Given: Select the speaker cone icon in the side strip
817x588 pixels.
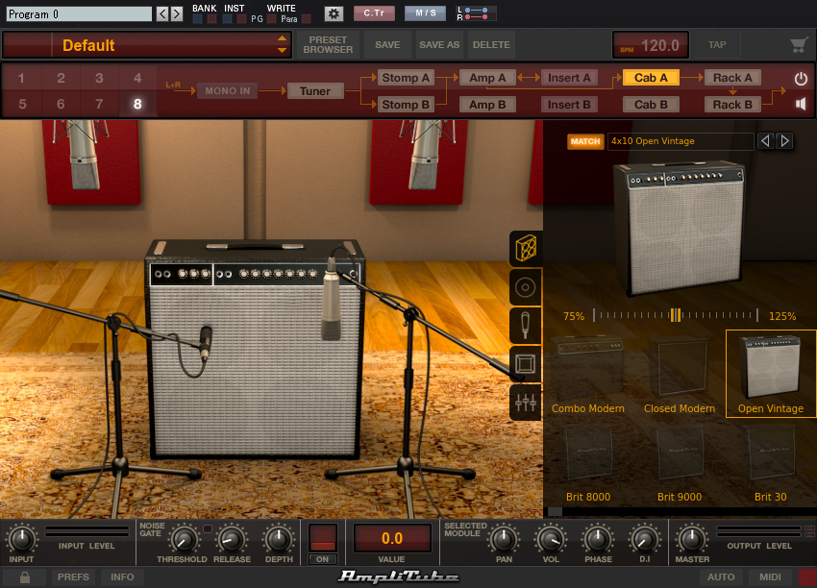Looking at the screenshot, I should pos(525,287).
